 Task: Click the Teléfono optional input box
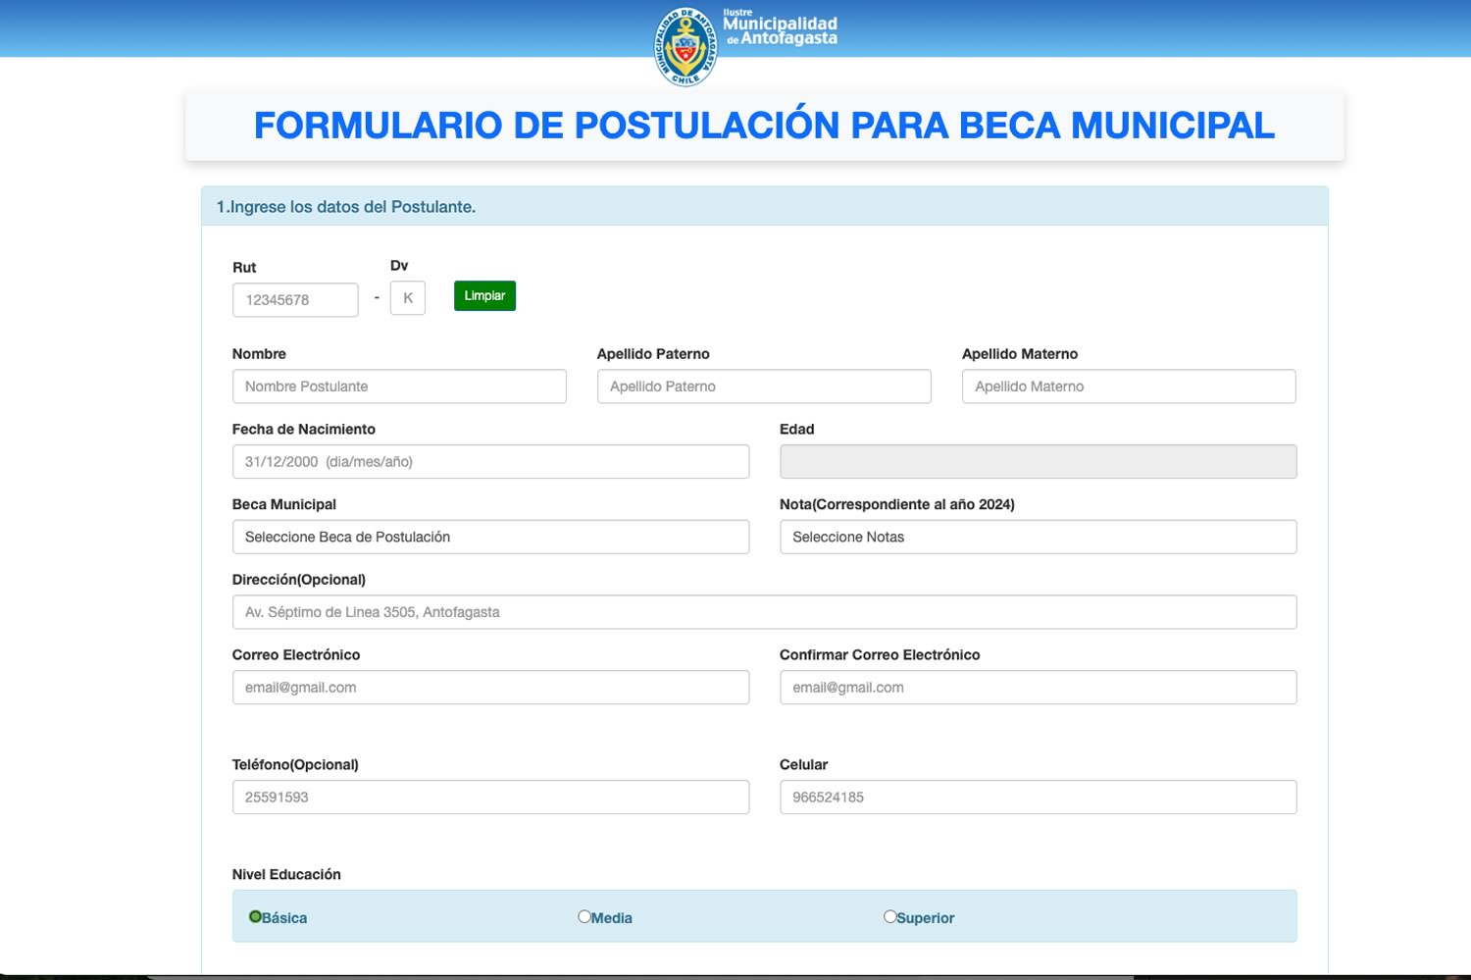point(490,798)
